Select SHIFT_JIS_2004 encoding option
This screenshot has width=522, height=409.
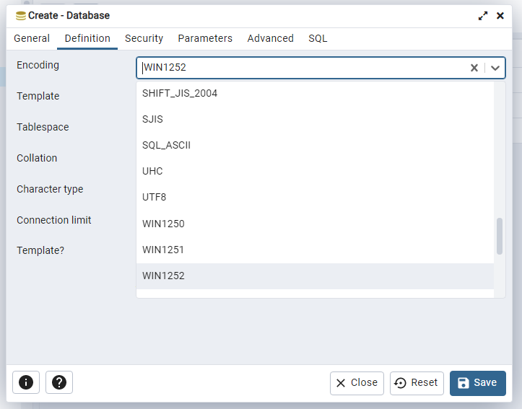tap(180, 93)
